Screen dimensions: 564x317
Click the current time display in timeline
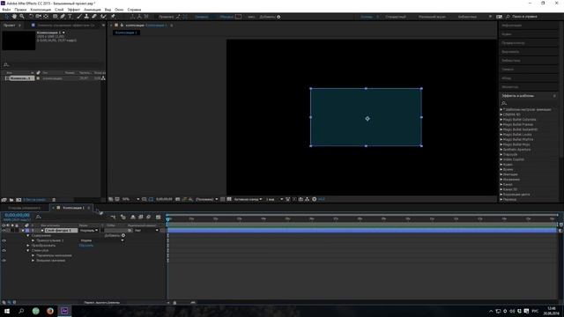point(17,215)
